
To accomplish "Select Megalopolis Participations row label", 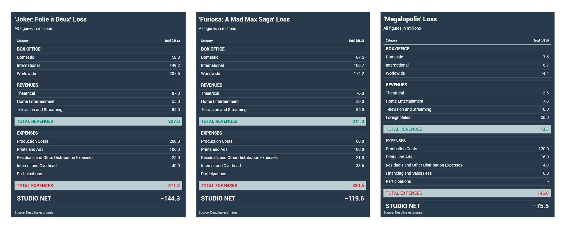I will click(398, 181).
